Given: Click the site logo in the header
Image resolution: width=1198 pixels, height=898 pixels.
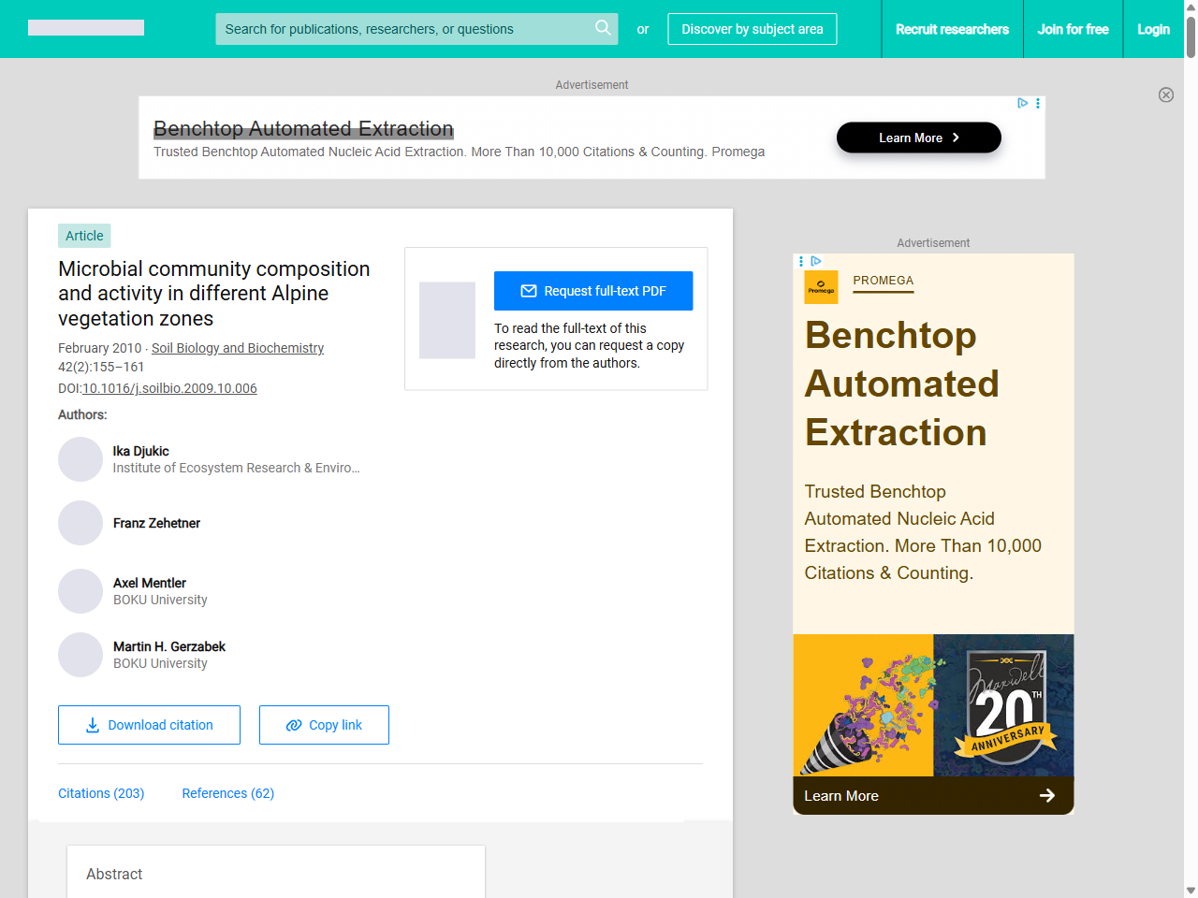Looking at the screenshot, I should (x=86, y=28).
